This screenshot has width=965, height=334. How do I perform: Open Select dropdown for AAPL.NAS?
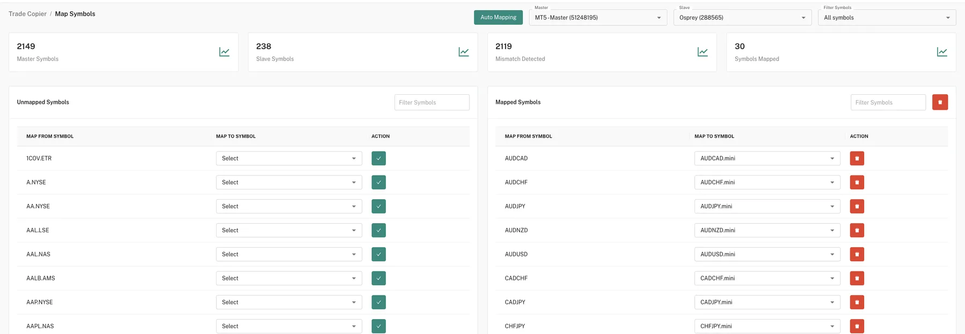click(x=289, y=326)
